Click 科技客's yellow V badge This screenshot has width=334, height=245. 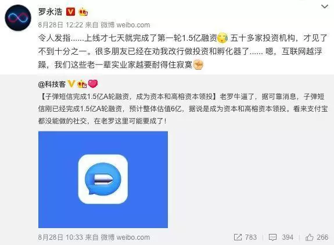coord(71,84)
